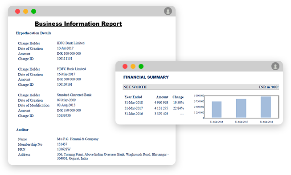Screen dimensions: 291x175
Task: Click the NET WORTH section header
Action: (x=201, y=87)
